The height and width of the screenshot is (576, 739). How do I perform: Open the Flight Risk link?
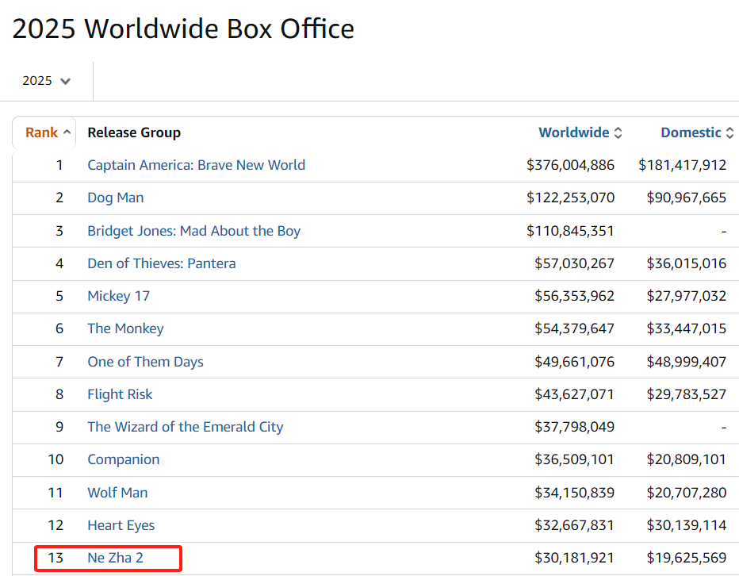click(x=120, y=394)
